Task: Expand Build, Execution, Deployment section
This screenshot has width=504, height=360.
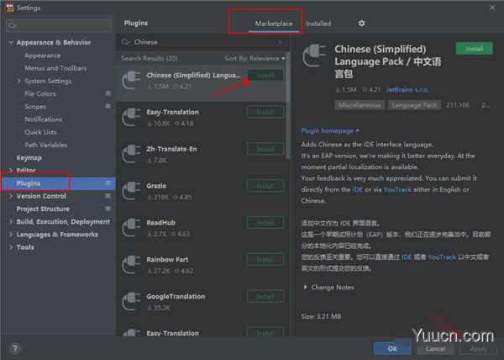Action: 11,221
